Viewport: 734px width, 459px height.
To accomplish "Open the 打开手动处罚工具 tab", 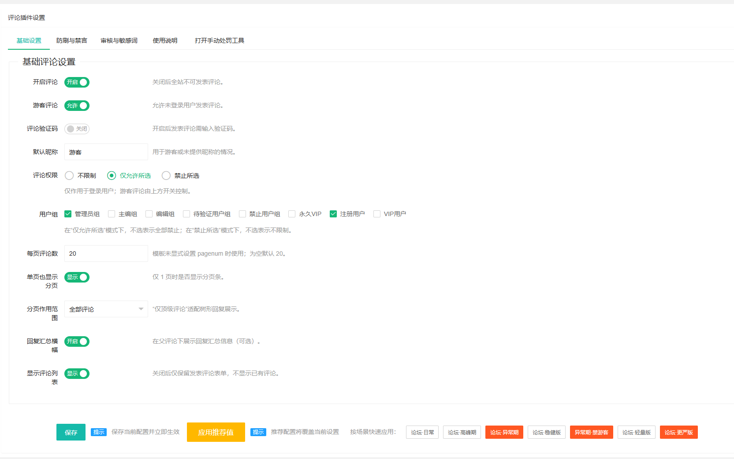I will tap(220, 40).
